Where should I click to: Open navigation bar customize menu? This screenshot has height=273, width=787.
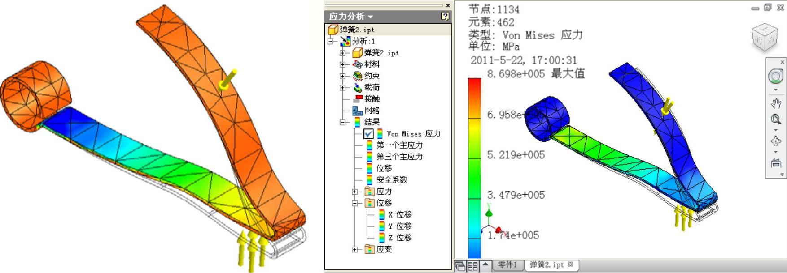pyautogui.click(x=782, y=175)
